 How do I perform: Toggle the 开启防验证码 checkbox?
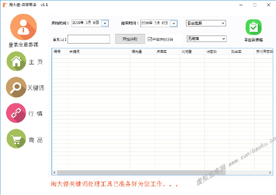(150, 39)
